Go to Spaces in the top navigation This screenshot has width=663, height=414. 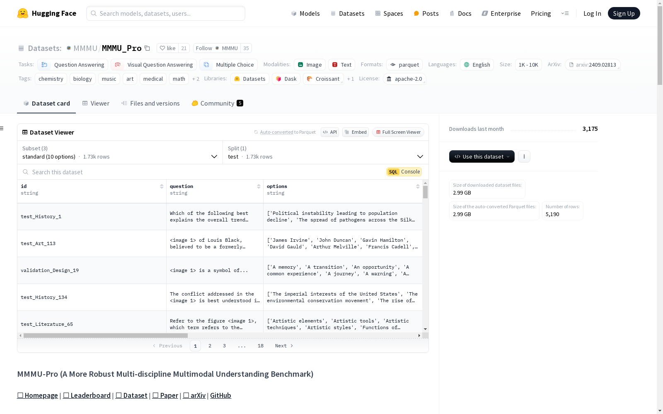point(389,13)
